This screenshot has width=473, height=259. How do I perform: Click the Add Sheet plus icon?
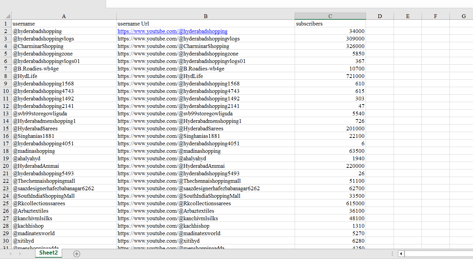77,254
